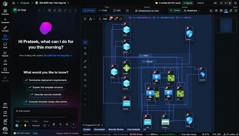Screen dimensions: 239x136
Task: Open the analytics chart tool icon
Action: click(x=211, y=10)
